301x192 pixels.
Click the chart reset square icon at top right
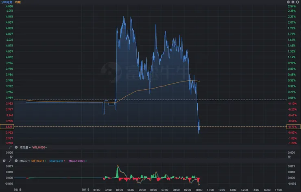pyautogui.click(x=288, y=2)
